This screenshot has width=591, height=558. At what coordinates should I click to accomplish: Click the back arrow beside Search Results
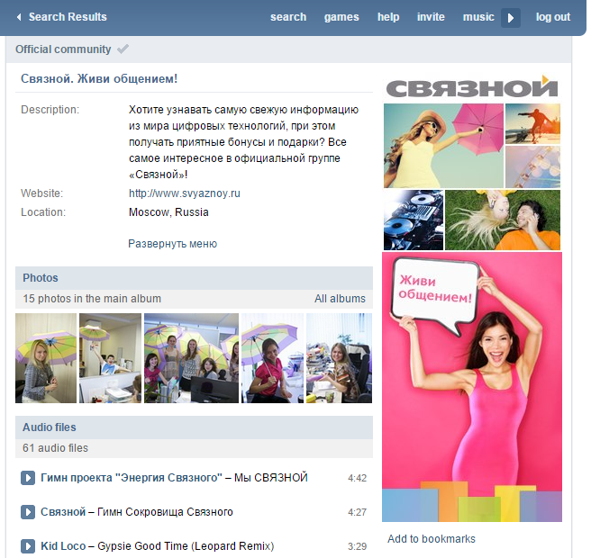tap(19, 17)
